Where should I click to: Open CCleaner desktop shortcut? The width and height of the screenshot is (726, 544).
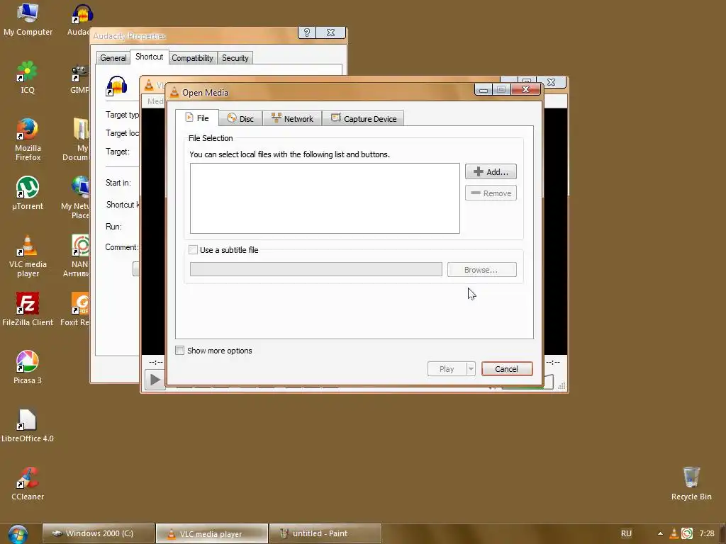click(x=28, y=484)
